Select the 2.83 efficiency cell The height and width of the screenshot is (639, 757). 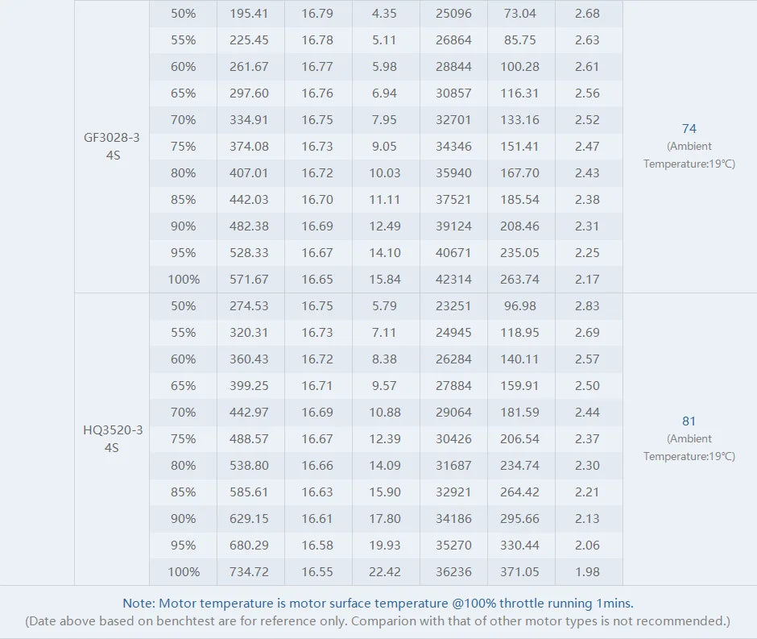pyautogui.click(x=587, y=306)
